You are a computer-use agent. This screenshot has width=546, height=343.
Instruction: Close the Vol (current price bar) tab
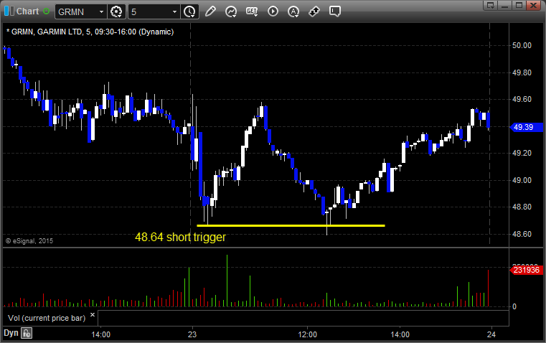point(92,314)
